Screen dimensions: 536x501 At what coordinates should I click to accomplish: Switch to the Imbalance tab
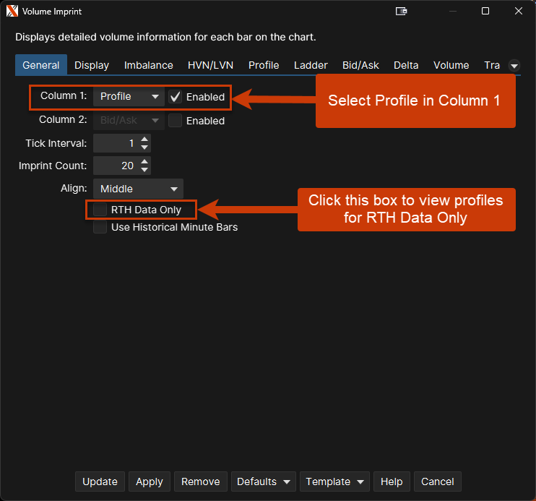(148, 65)
